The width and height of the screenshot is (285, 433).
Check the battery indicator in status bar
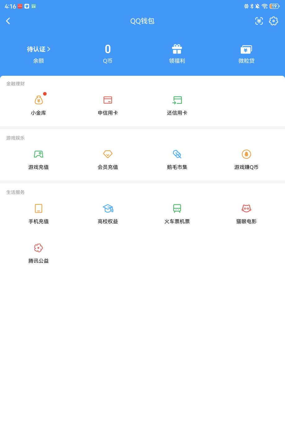pyautogui.click(x=274, y=6)
